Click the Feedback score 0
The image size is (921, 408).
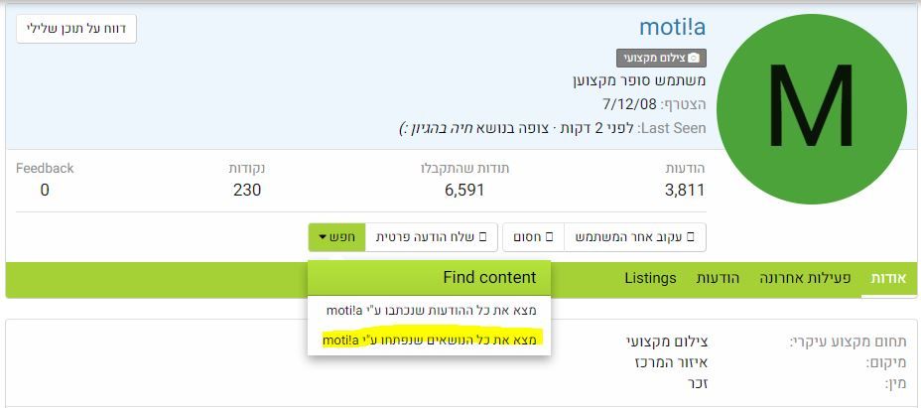tap(45, 190)
